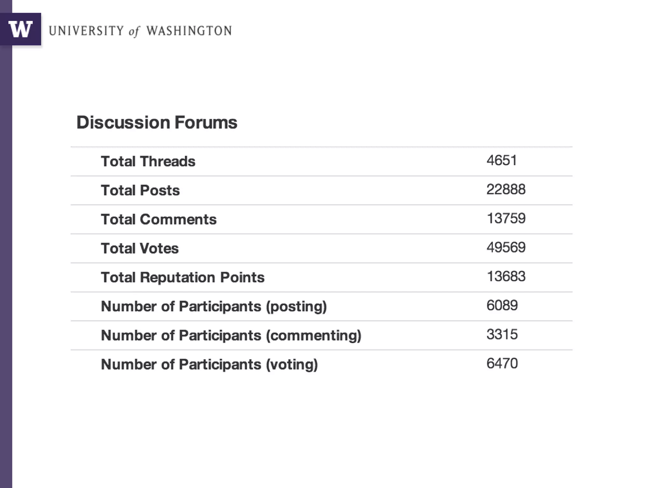The image size is (651, 488).
Task: Click the Total Reputation Points label
Action: [x=182, y=277]
